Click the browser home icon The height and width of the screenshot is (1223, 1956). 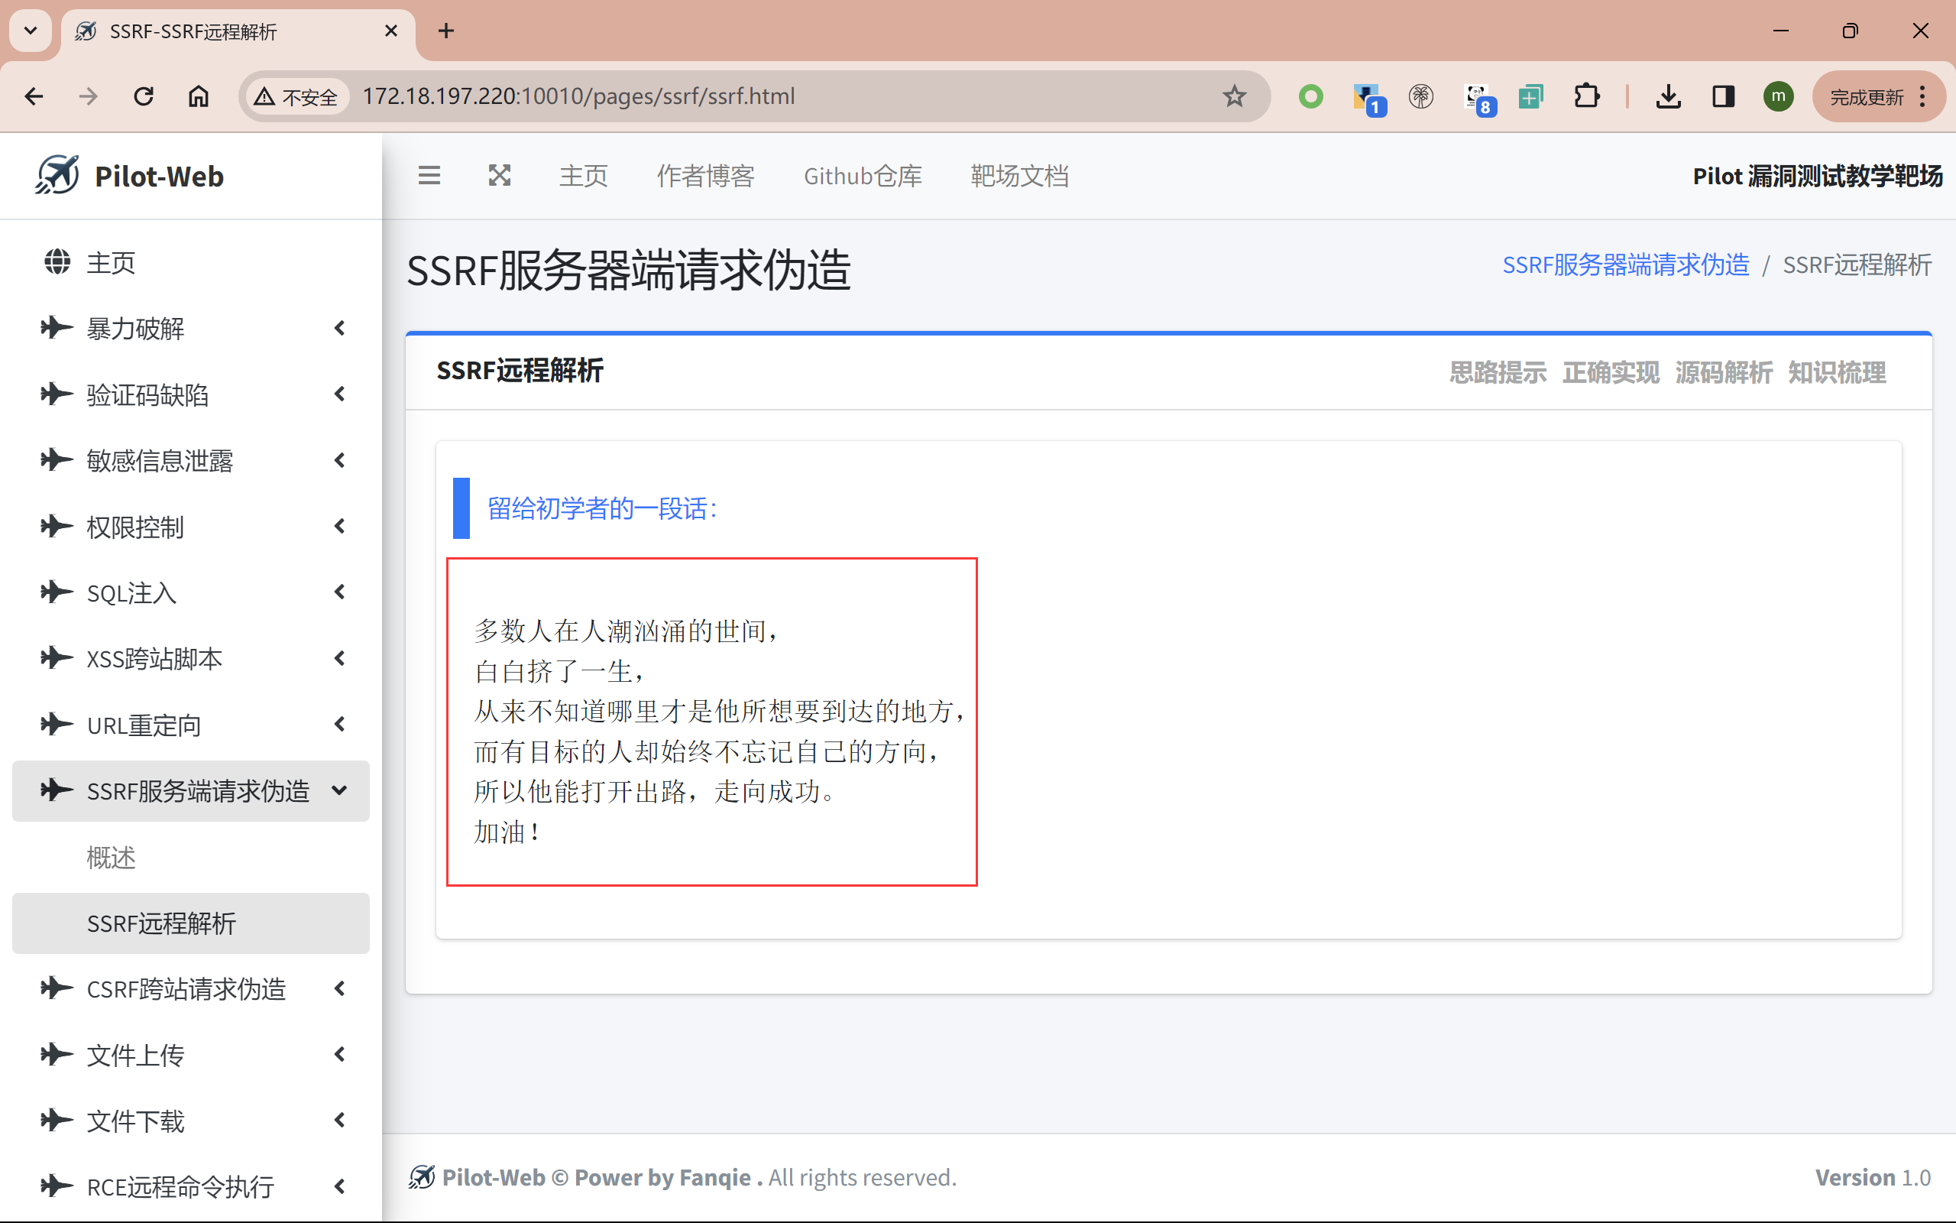199,96
